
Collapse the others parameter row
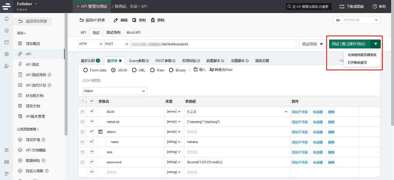point(101,132)
